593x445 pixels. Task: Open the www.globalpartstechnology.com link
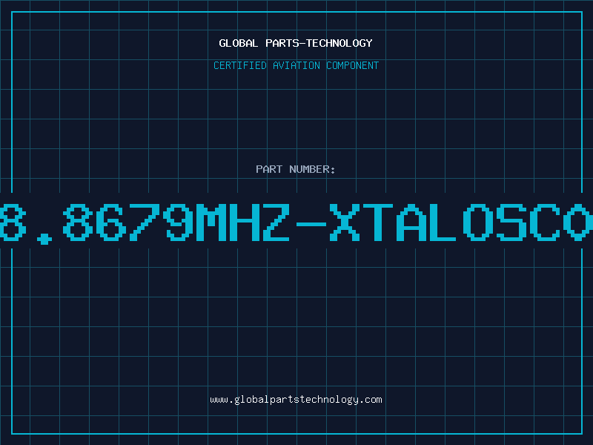(x=296, y=400)
